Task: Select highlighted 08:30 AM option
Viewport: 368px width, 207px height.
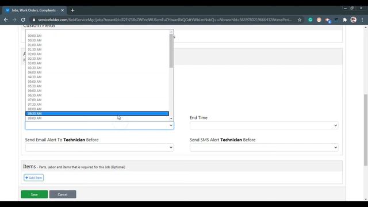Action: (97, 114)
